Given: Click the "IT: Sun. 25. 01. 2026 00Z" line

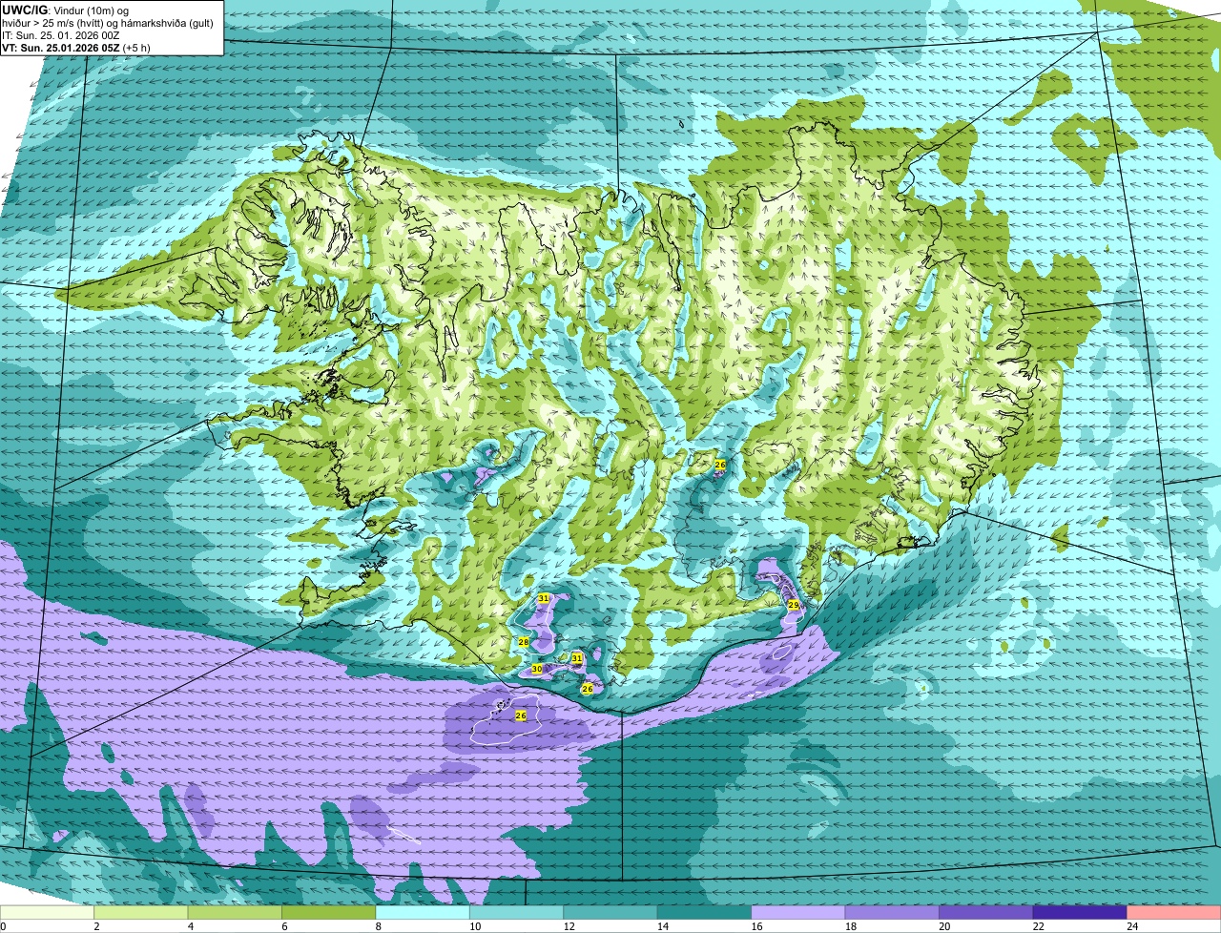Looking at the screenshot, I should tap(61, 34).
